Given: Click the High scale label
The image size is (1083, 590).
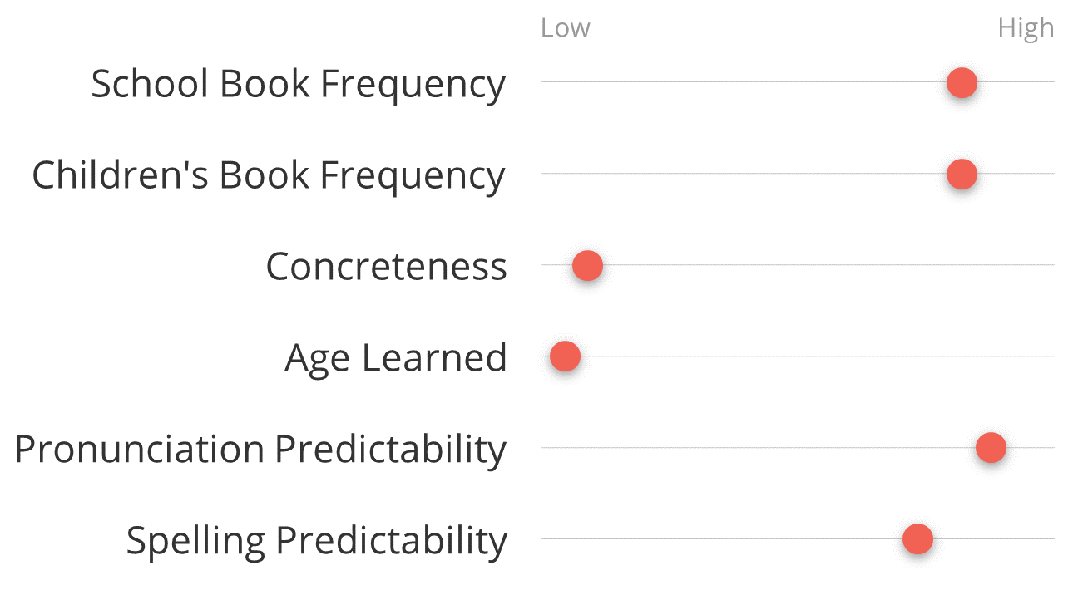Looking at the screenshot, I should coord(1026,29).
